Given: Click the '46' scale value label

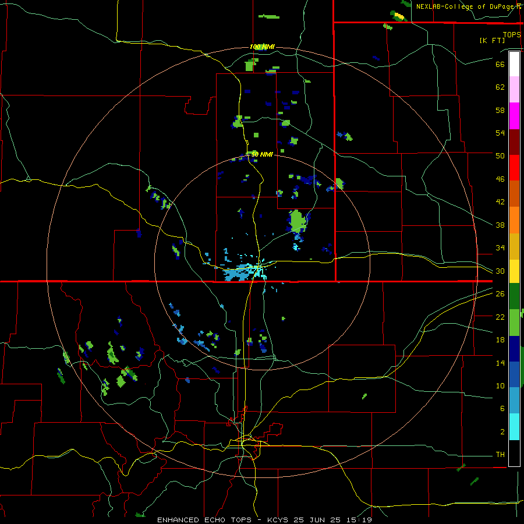Looking at the screenshot, I should click(x=500, y=179).
